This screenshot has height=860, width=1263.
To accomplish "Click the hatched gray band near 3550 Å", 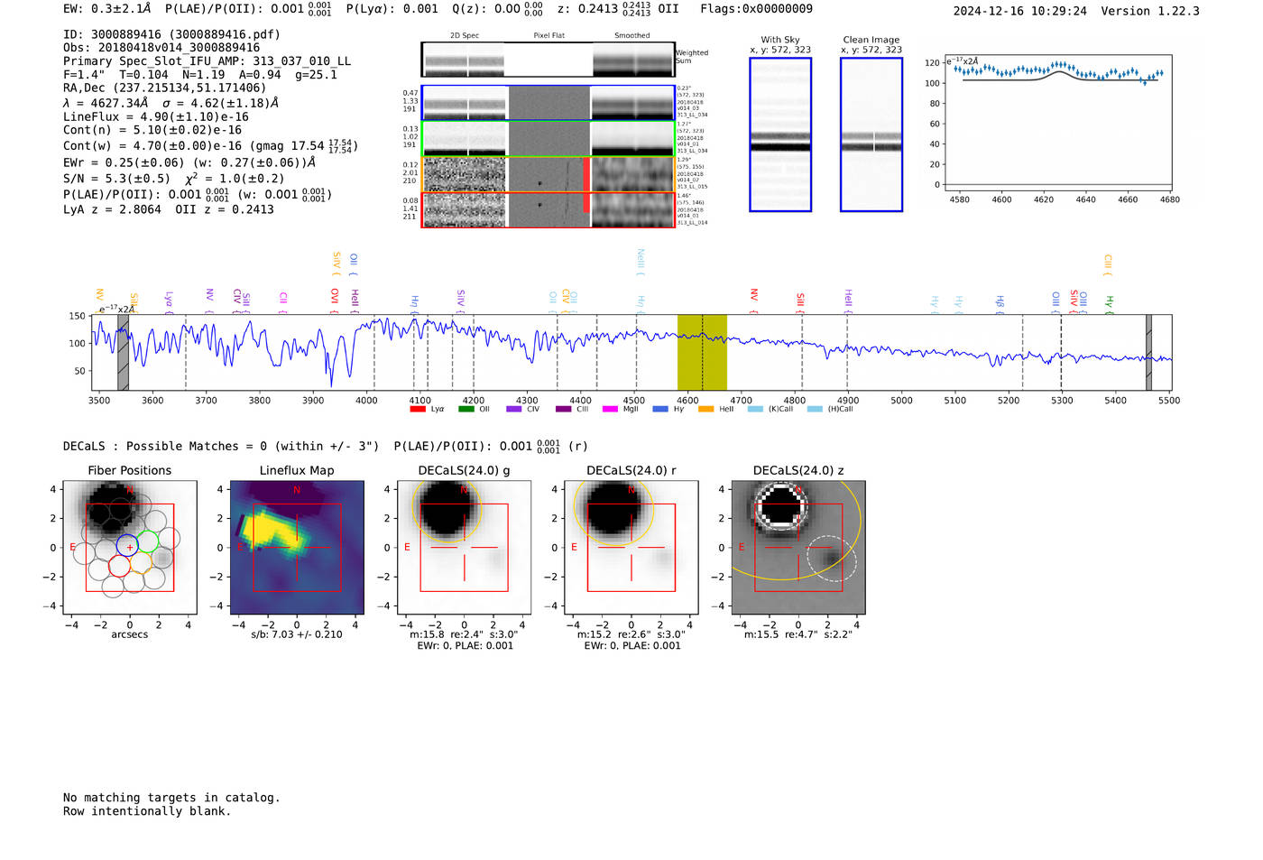I will 123,353.
